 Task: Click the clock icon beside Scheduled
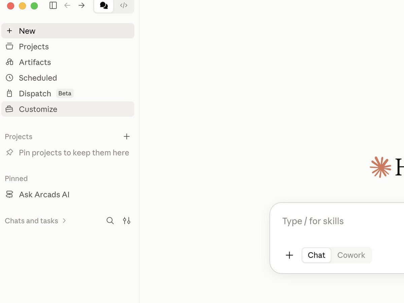pyautogui.click(x=9, y=78)
